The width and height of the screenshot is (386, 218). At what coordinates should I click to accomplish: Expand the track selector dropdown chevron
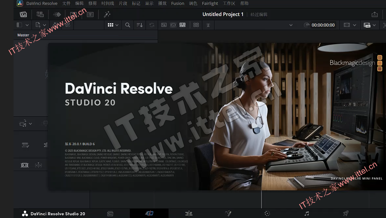[30, 124]
